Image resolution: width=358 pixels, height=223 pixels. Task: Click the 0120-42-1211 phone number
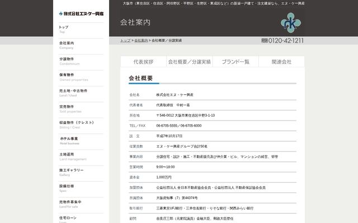[x=282, y=41]
